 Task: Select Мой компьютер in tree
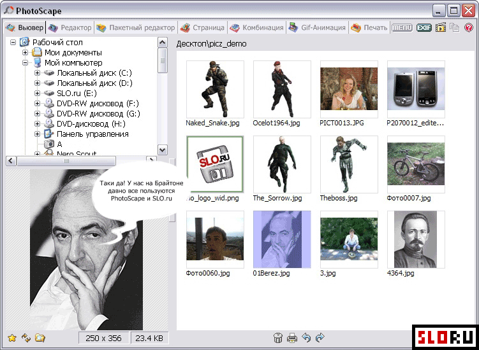coord(73,63)
